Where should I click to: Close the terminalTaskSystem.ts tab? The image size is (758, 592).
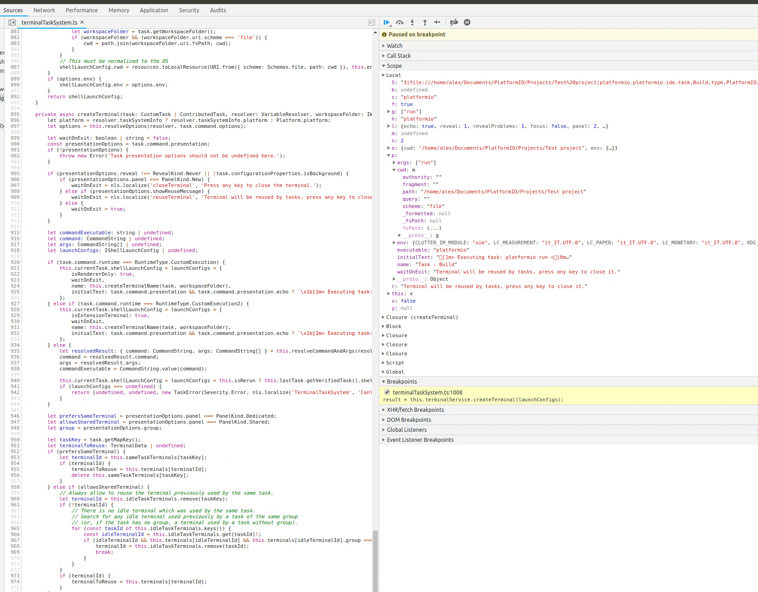pos(81,22)
